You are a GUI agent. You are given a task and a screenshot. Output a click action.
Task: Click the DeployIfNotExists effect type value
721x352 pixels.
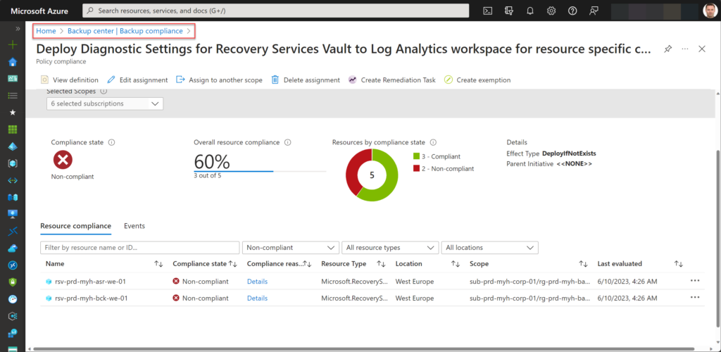(x=569, y=153)
